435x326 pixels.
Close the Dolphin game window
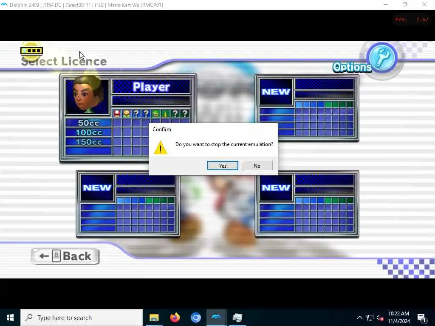[424, 4]
